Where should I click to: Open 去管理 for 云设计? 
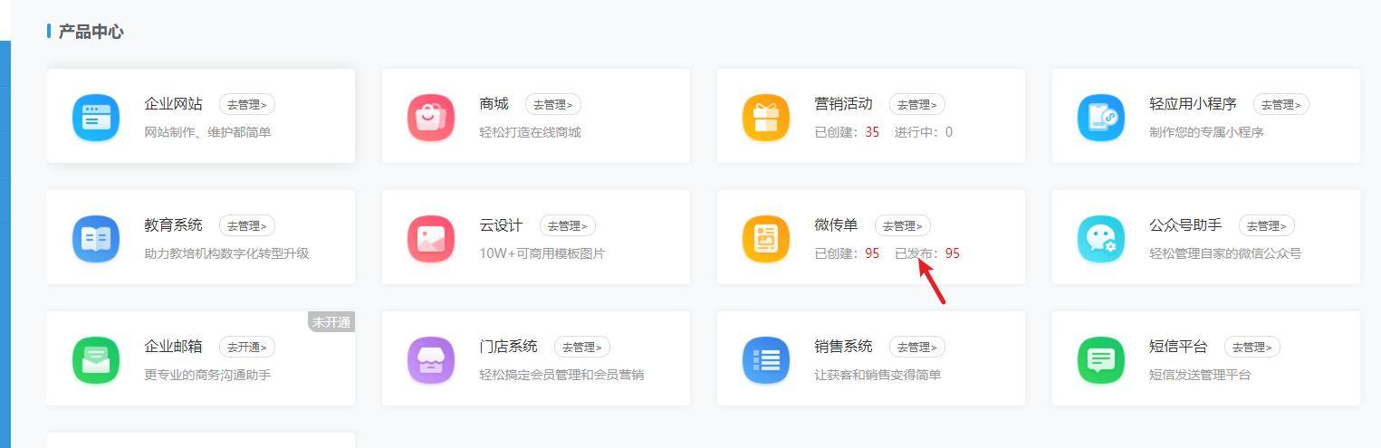click(568, 225)
